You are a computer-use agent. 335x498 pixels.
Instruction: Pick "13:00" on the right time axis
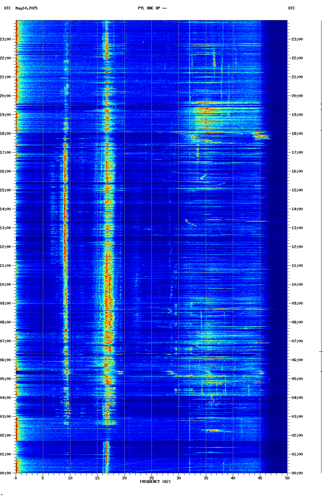297,228
